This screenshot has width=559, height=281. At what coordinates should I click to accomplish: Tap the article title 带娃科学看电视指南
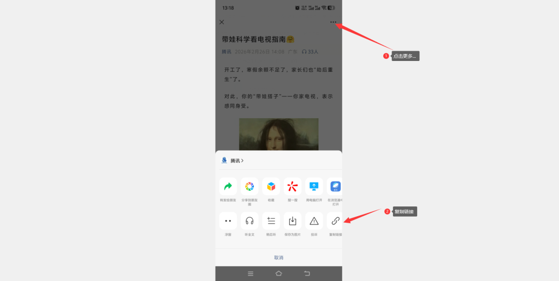coord(258,39)
